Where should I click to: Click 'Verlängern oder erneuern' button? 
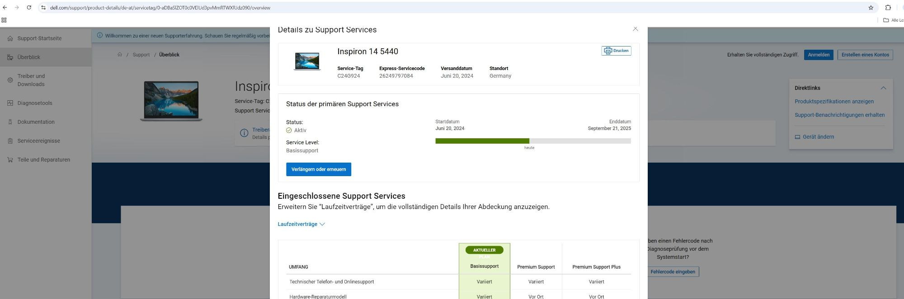(319, 169)
